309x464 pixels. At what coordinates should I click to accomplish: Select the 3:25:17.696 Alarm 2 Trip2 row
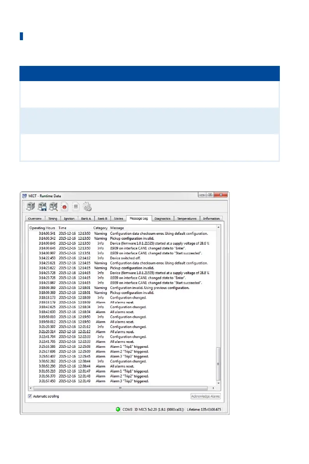[122, 352]
